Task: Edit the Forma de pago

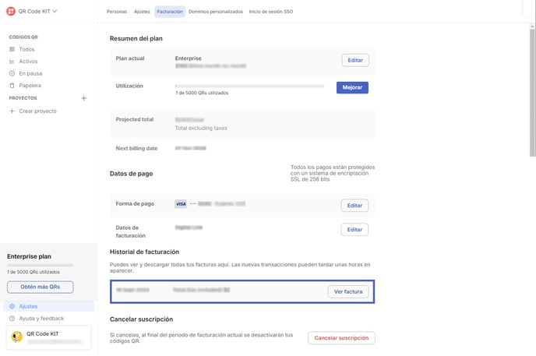Action: coord(354,206)
